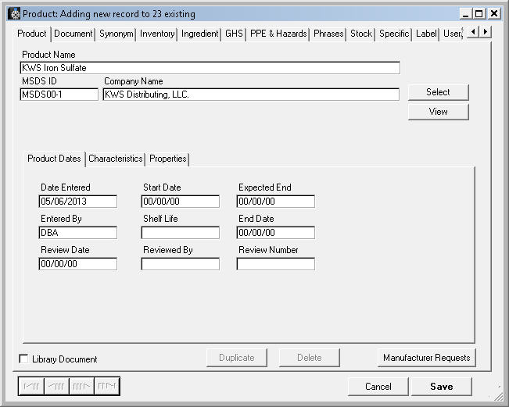Go to last record navigation button
509x407 pixels.
(107, 386)
